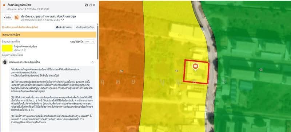The image size is (291, 132).
Task: Collapse the ข้อกำหนดการใช้ประโยชน์ที่ดิน section chevron
Action: tap(92, 62)
